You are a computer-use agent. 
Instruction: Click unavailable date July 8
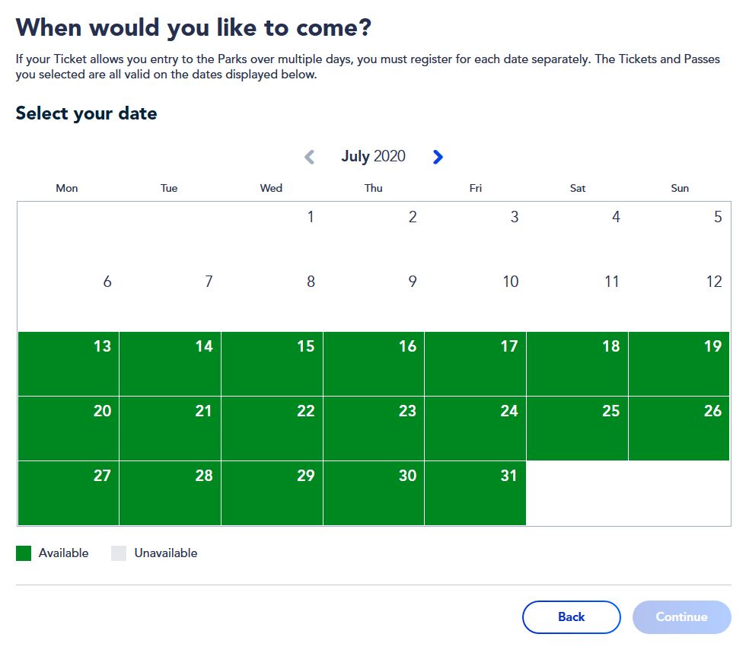tap(272, 299)
